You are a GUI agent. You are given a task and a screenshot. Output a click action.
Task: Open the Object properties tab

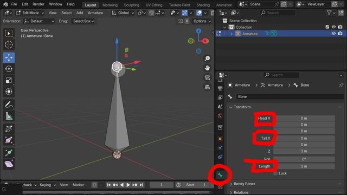point(220,139)
